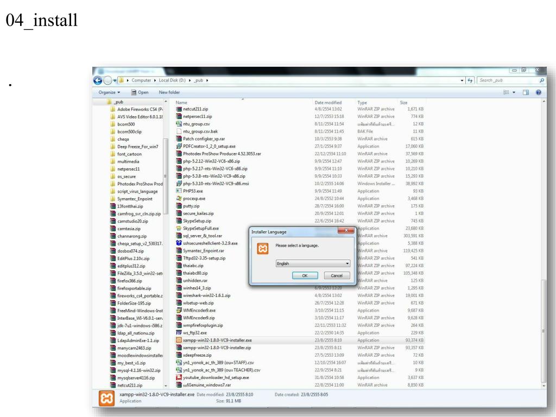Click the sshsecureshellclient-3.2.9.exe icon

(x=179, y=243)
